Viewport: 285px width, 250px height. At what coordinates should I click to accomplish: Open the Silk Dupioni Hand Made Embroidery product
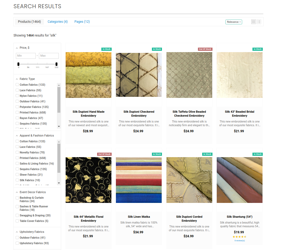(88, 113)
